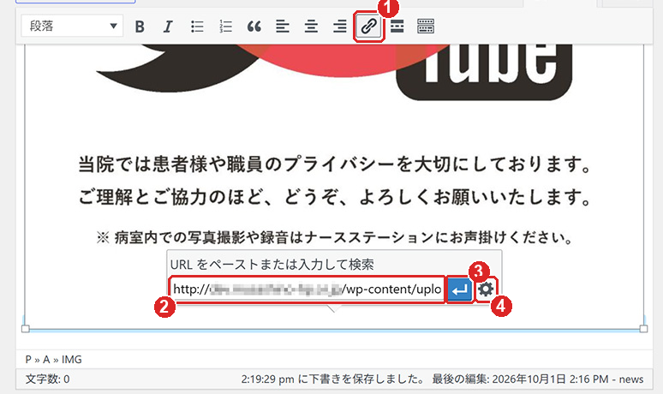This screenshot has width=663, height=394.
Task: Click the A element in the path bar
Action: click(46, 360)
